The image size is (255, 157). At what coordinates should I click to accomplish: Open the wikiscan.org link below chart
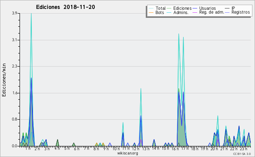(x=127, y=153)
